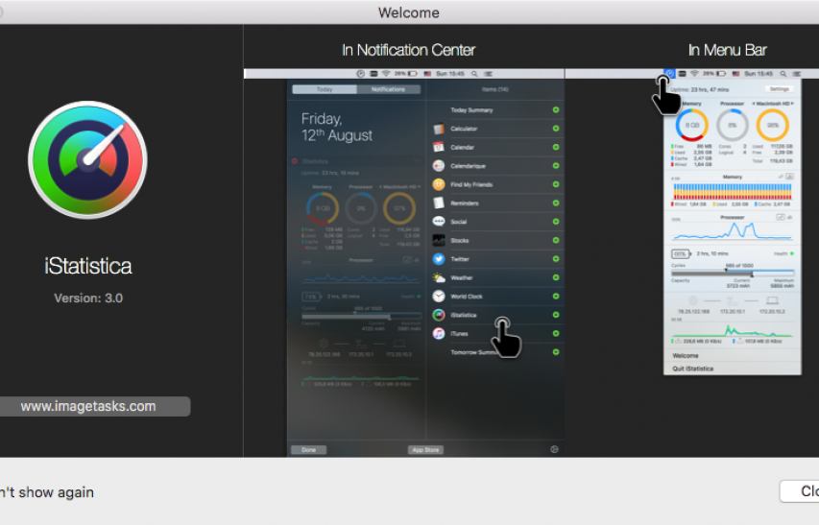Click the blue Processor line graph in Menu Bar preview
Viewport: 819px width, 525px height.
733,230
